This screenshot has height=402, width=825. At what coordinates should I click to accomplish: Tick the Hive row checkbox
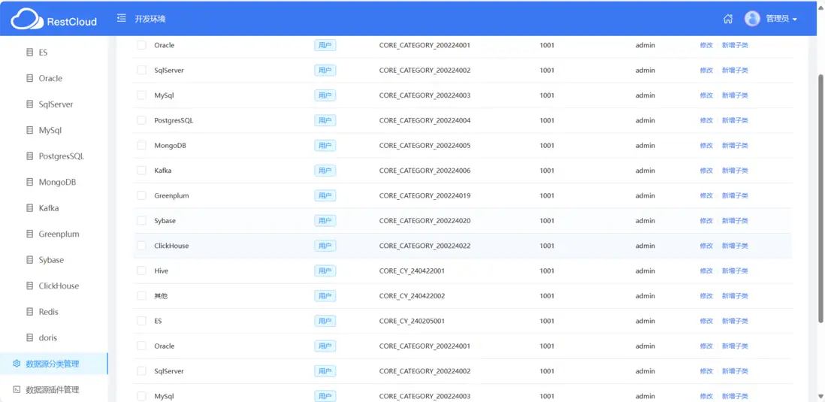[141, 271]
